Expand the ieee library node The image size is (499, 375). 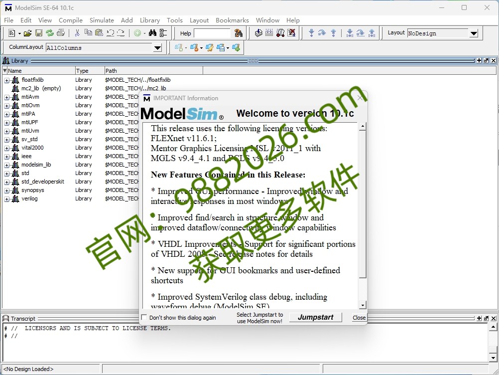tap(6, 157)
